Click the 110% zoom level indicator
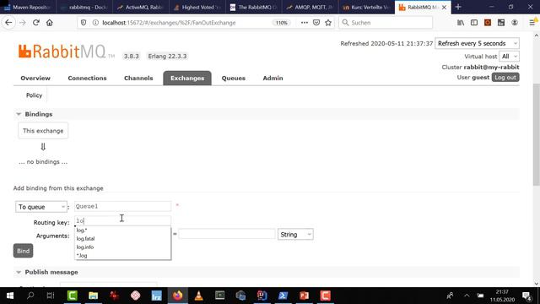Image resolution: width=540 pixels, height=304 pixels. pyautogui.click(x=281, y=23)
